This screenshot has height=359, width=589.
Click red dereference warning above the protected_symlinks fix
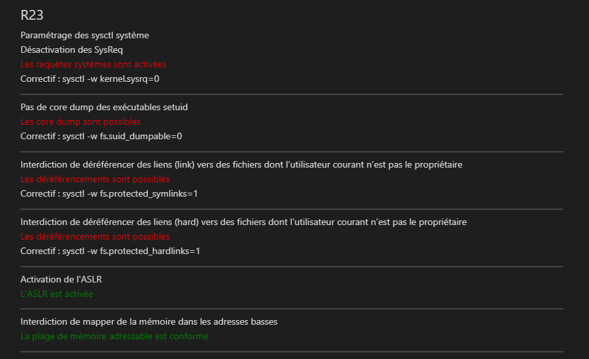[95, 179]
